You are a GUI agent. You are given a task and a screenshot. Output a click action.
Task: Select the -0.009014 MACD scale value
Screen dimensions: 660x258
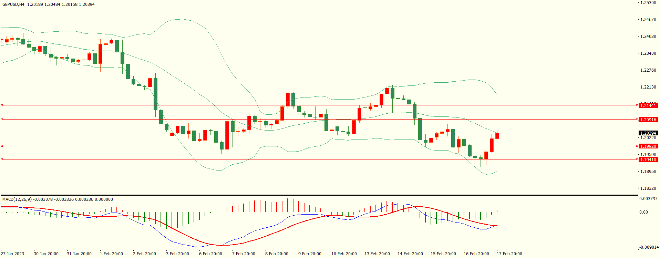649,247
